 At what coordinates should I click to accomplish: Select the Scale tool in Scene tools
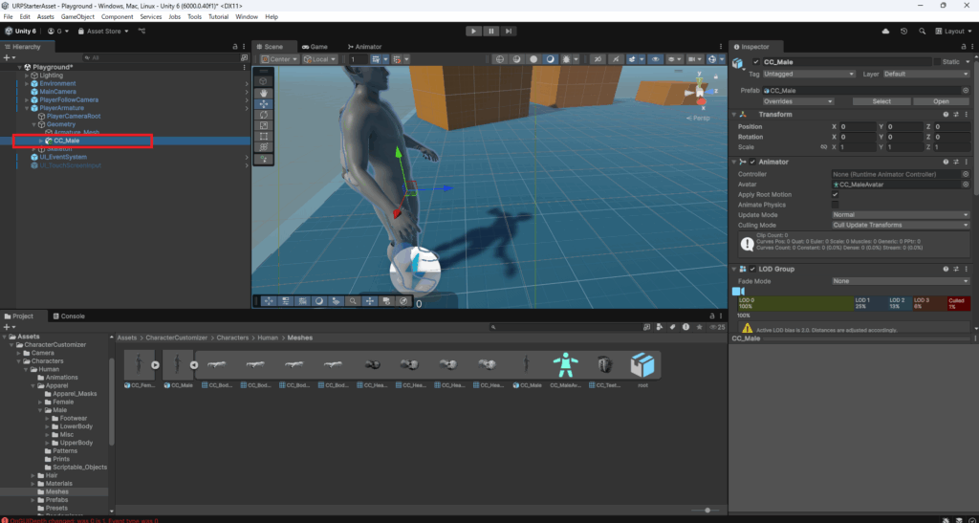(264, 125)
